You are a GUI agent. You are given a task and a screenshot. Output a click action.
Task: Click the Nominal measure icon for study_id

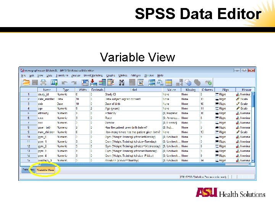238,95
